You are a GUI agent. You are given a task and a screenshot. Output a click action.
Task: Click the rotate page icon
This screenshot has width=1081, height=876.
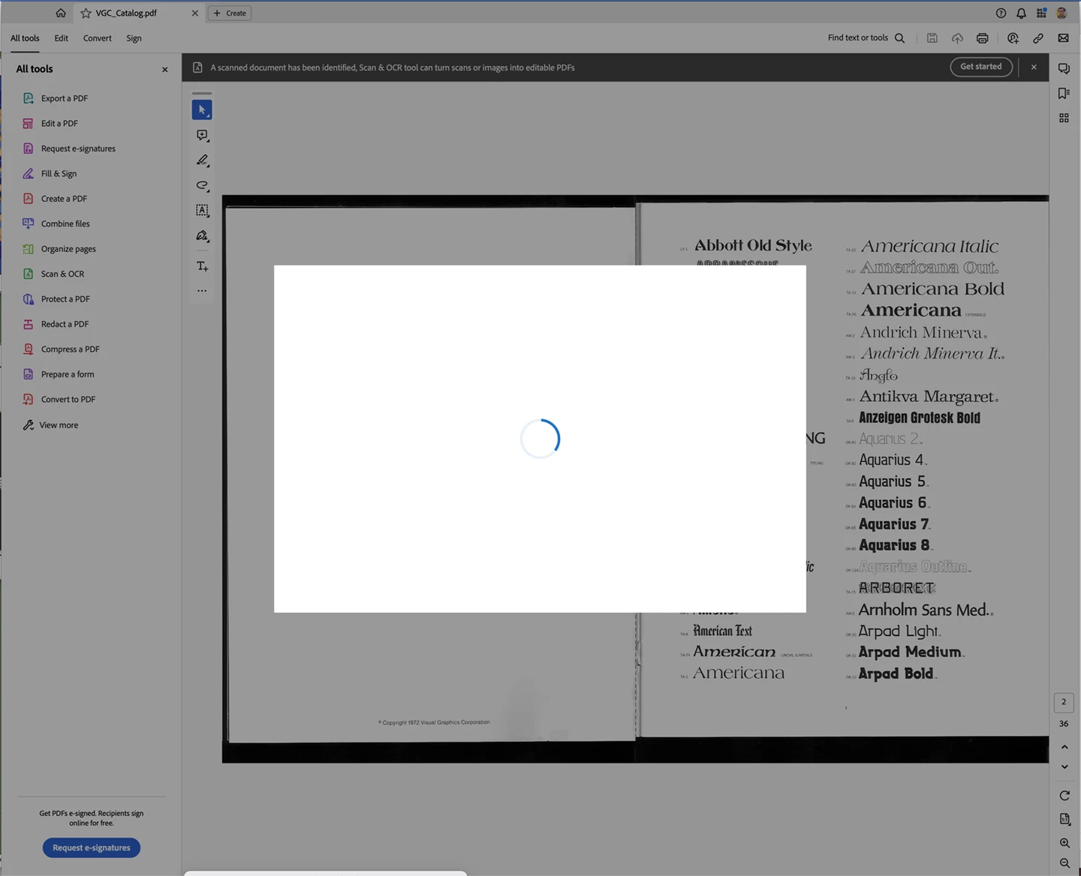pyautogui.click(x=1064, y=796)
